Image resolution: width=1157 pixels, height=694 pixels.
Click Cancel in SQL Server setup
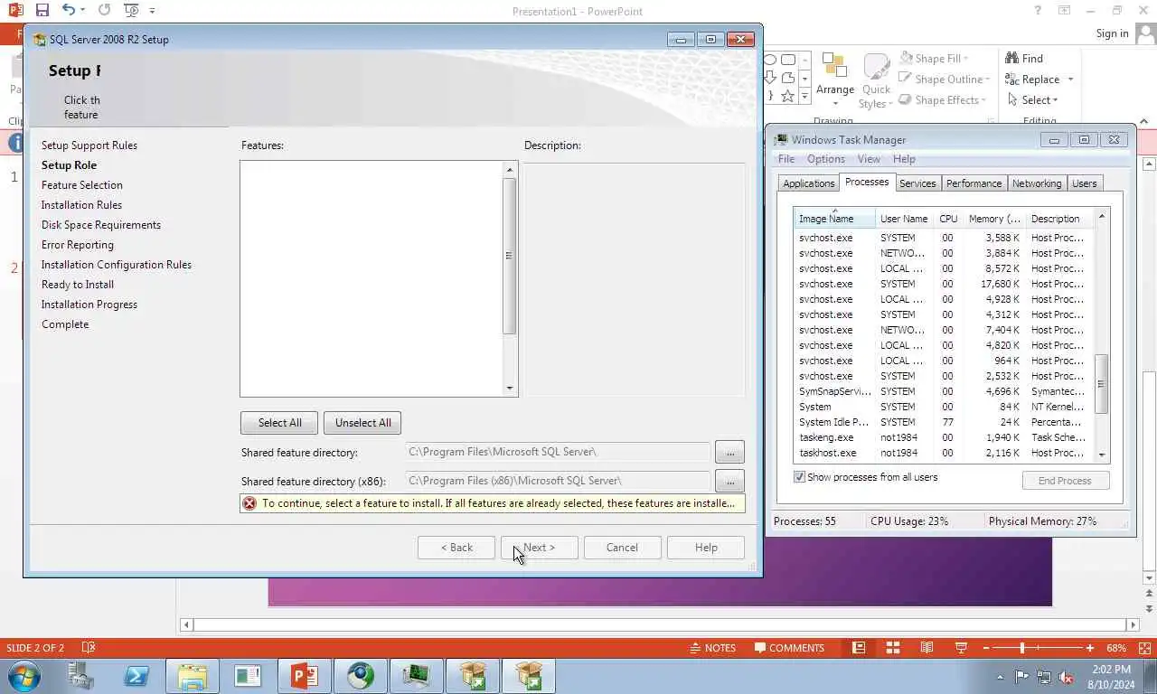622,548
